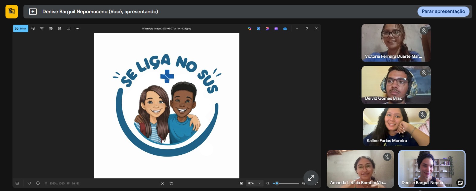Minimize the Photos window
This screenshot has width=476, height=191.
tap(297, 29)
